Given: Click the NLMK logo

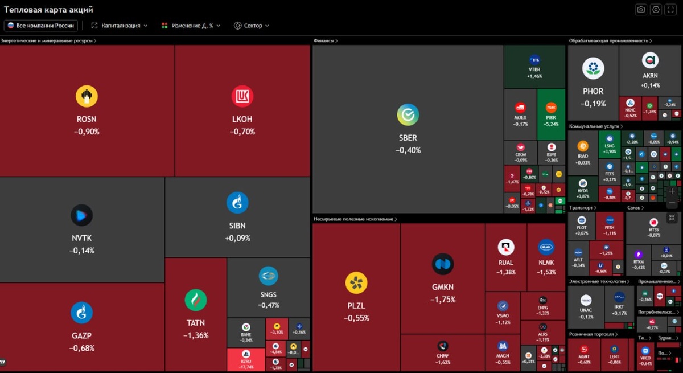Looking at the screenshot, I should [546, 247].
